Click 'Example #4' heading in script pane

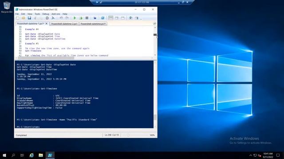pyautogui.click(x=32, y=29)
